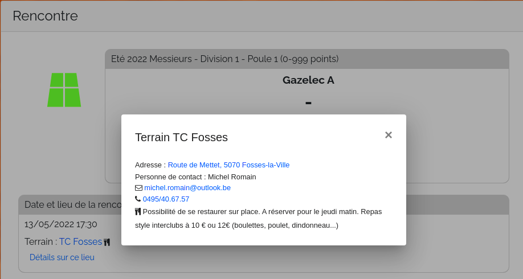Click the phone icon beside the number
Viewport: 523px width, 279px height.
tap(138, 199)
